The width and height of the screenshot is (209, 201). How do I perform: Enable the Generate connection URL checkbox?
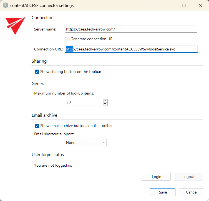click(67, 39)
